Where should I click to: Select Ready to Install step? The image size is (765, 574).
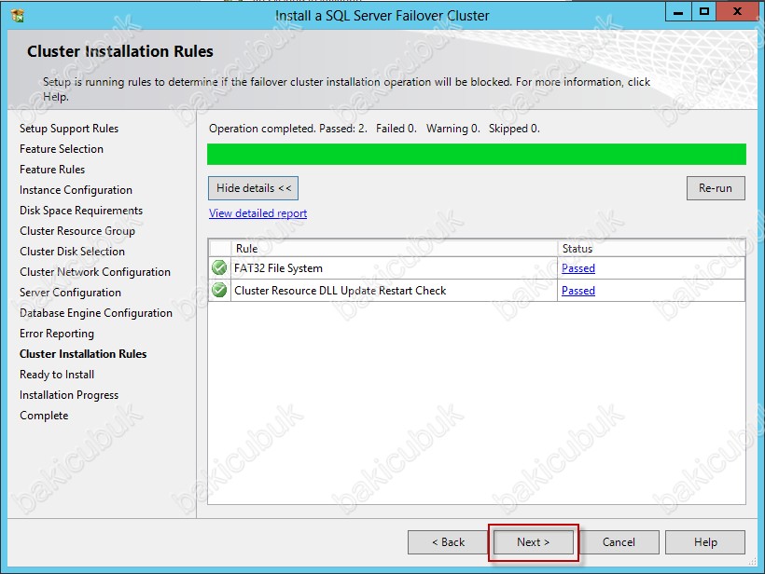pos(57,375)
